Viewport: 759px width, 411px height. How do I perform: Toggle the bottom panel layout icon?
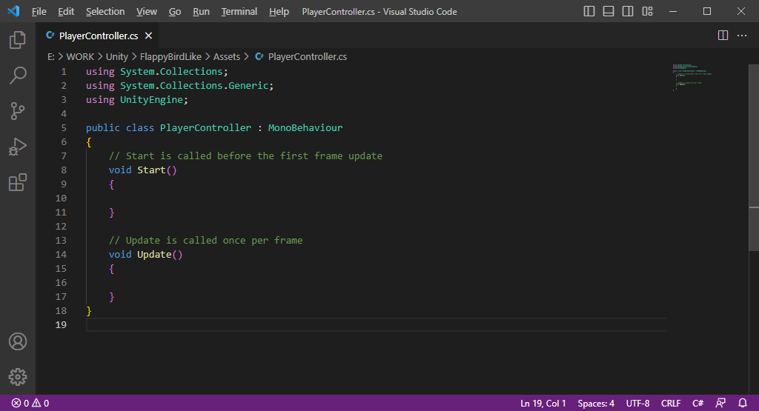coord(609,11)
